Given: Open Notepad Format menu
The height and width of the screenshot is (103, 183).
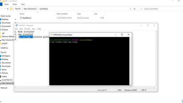Looking at the screenshot, I should point(27,29).
